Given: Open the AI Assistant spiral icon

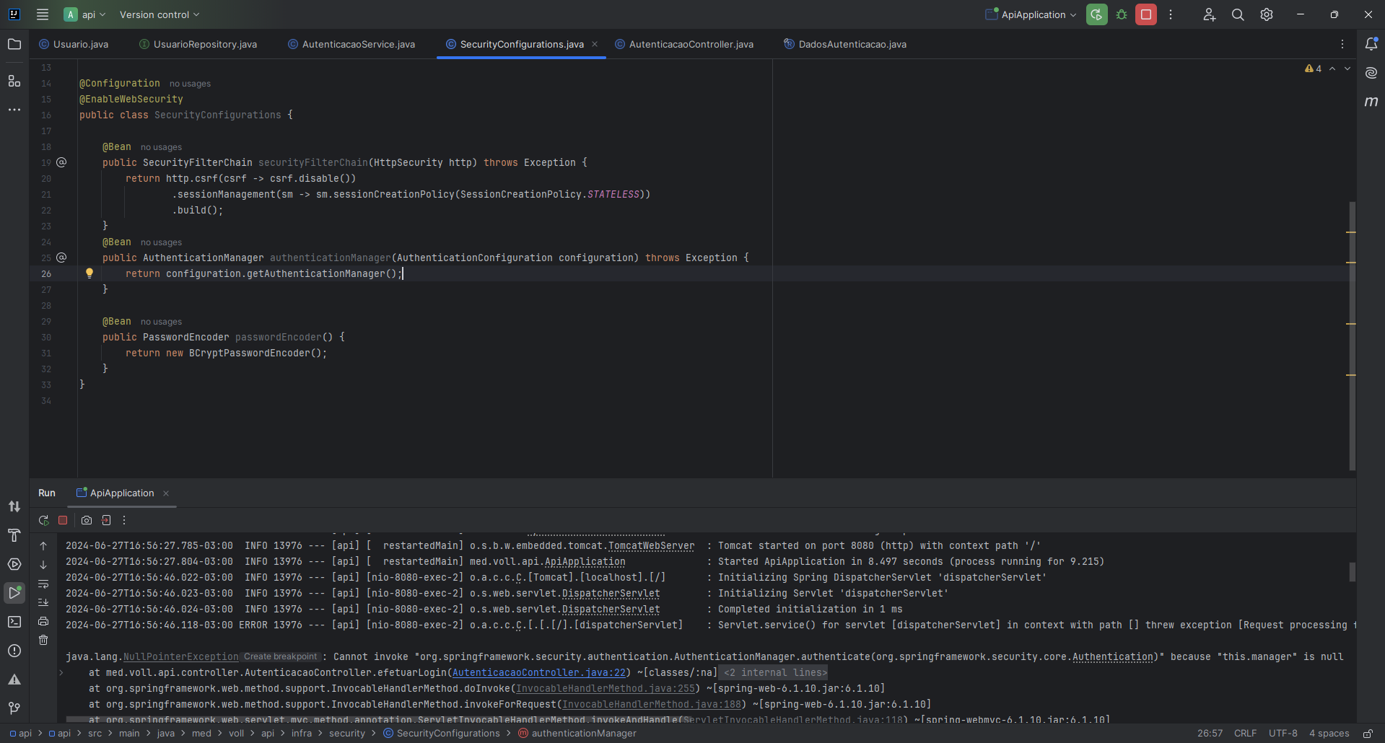Looking at the screenshot, I should pyautogui.click(x=1371, y=73).
